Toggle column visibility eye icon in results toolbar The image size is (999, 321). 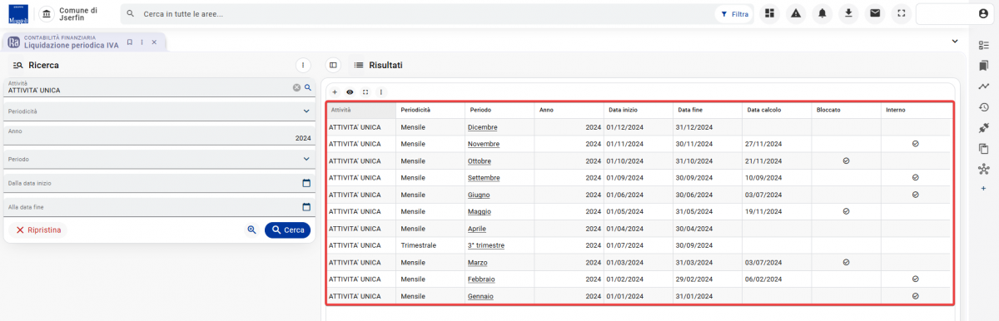(x=350, y=92)
